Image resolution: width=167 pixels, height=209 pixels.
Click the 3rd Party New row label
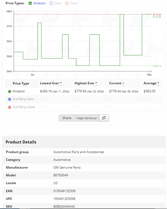tap(23, 99)
